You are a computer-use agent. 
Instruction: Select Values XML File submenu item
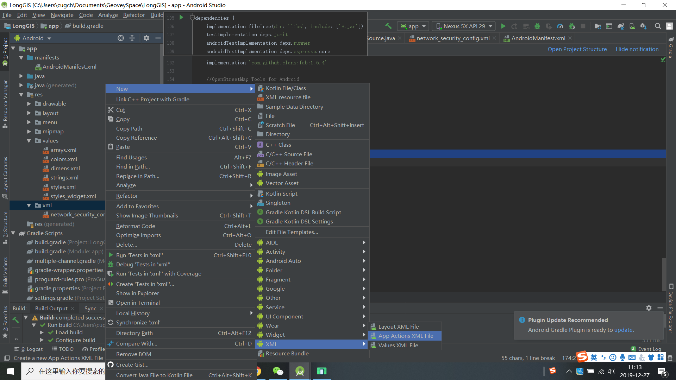click(405, 346)
